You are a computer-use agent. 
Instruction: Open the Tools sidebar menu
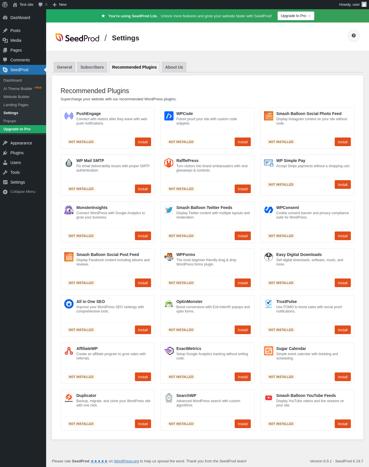(x=23, y=172)
